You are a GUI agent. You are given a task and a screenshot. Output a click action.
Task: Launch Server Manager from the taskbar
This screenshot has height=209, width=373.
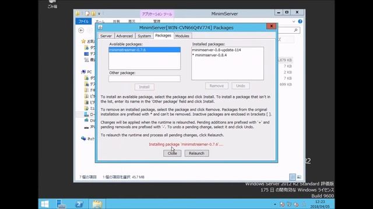coord(61,204)
